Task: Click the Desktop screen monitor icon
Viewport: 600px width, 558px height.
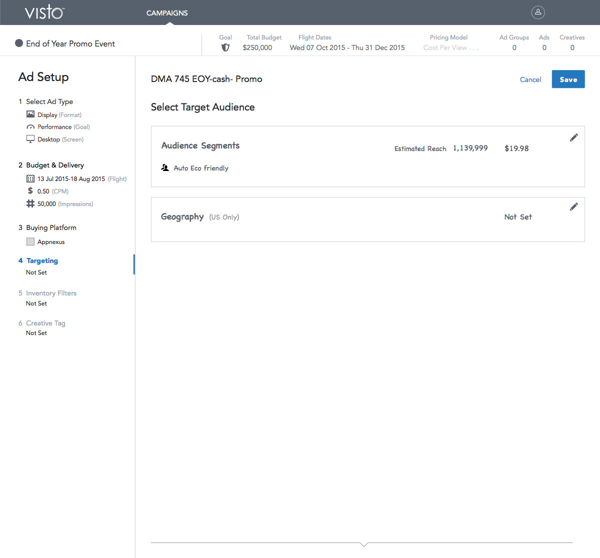Action: (x=30, y=139)
